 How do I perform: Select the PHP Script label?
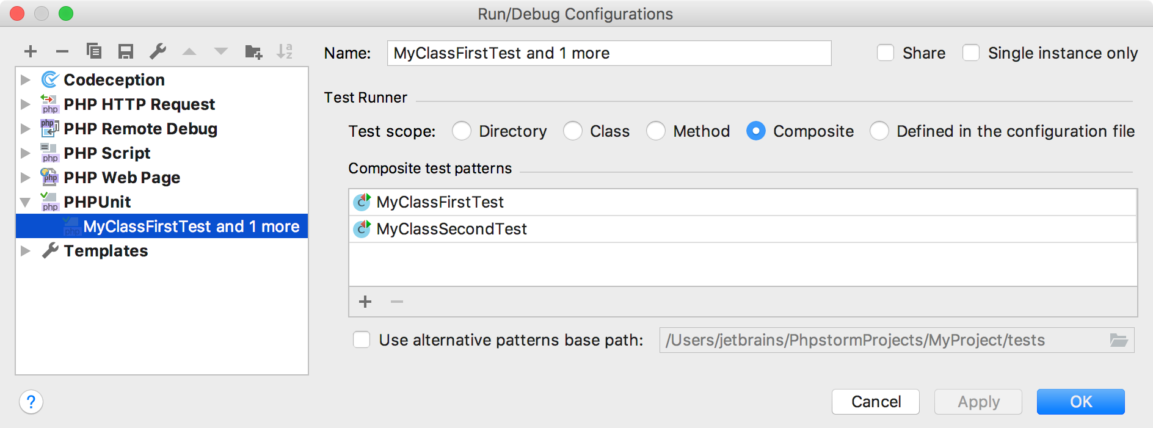coord(107,153)
